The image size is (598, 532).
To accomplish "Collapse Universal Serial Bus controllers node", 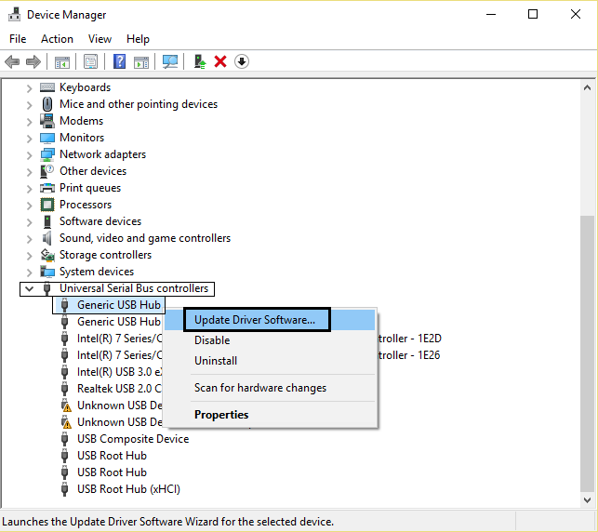I will 29,288.
